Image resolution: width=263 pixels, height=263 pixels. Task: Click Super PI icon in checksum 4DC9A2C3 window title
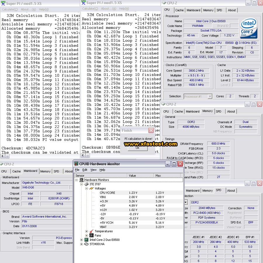pos(3,3)
